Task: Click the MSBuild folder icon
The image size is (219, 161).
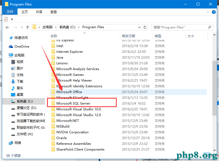Action: 53,126
